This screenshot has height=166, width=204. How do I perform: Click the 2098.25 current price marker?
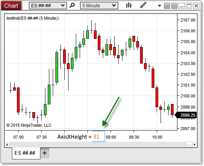tap(186, 115)
